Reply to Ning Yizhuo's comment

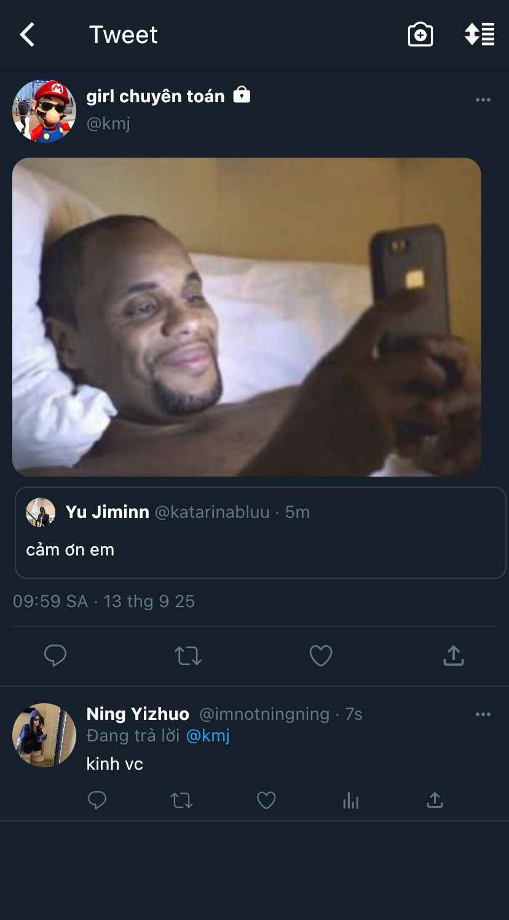97,801
